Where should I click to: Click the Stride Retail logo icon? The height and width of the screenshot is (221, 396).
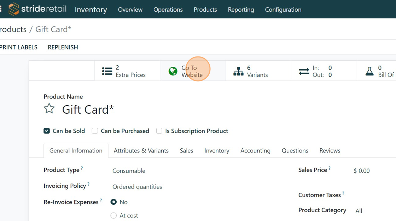point(13,9)
